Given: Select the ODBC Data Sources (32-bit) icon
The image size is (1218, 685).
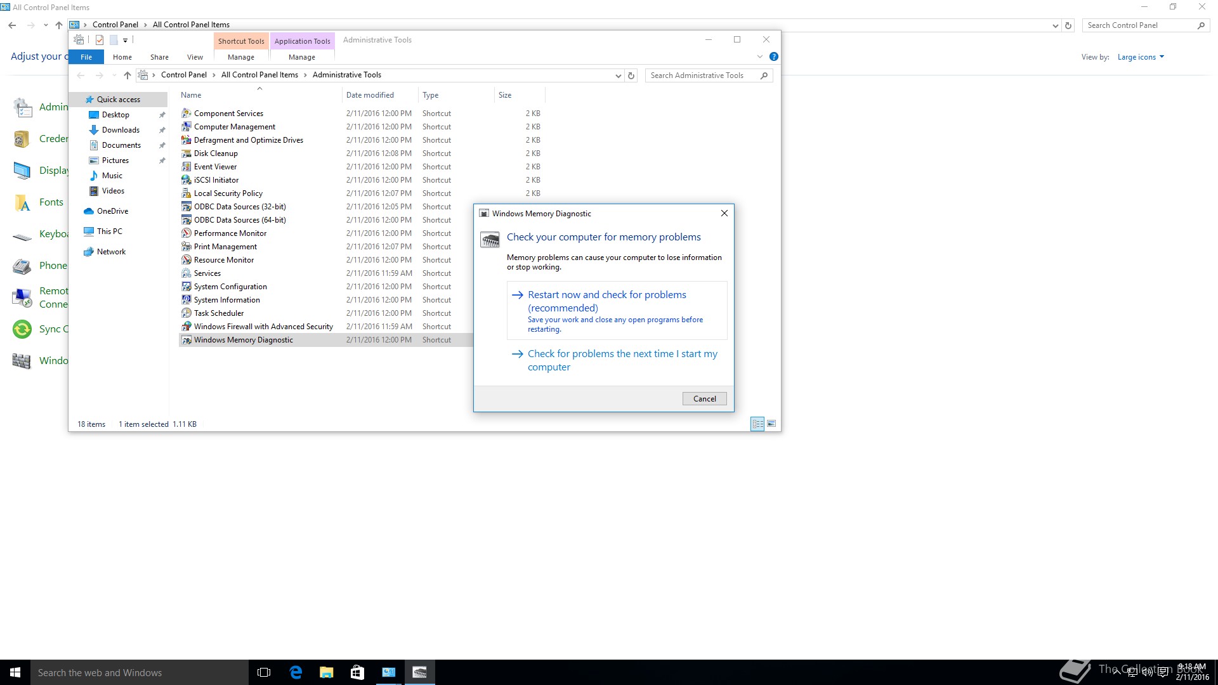Looking at the screenshot, I should click(x=186, y=206).
